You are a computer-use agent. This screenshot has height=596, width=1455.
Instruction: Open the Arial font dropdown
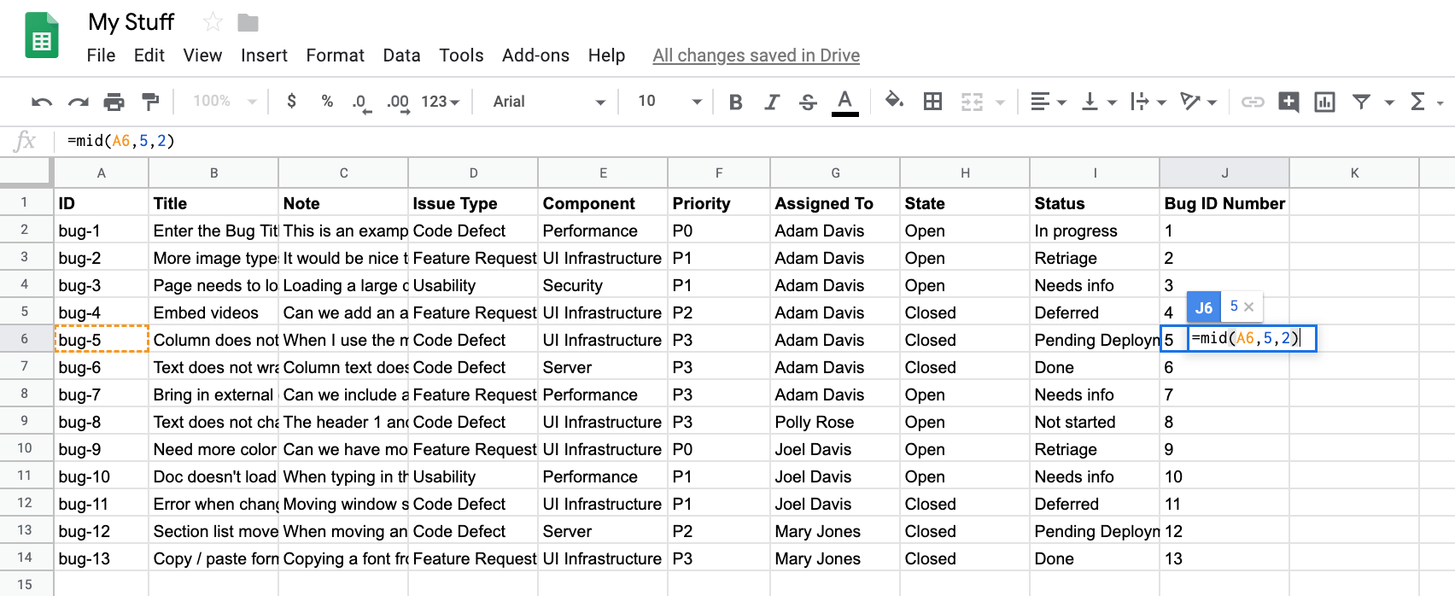coord(549,102)
